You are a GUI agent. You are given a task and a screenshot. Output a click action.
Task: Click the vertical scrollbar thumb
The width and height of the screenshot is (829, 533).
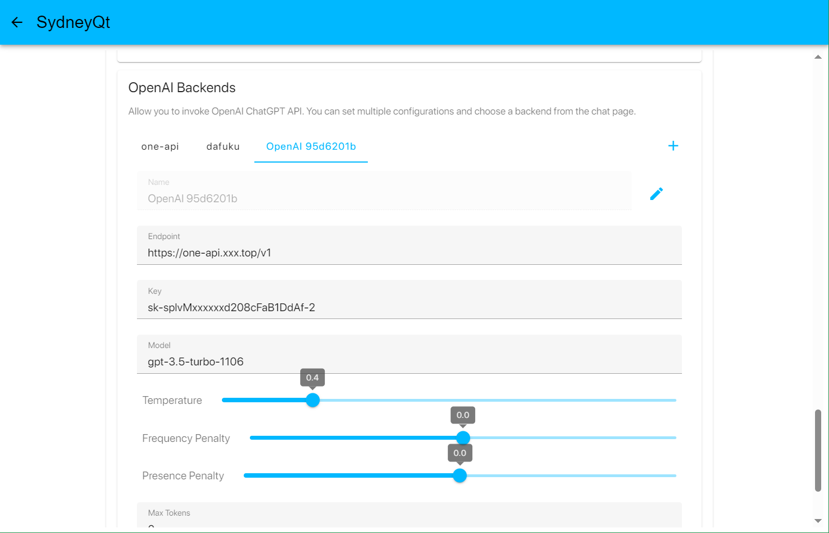818,450
